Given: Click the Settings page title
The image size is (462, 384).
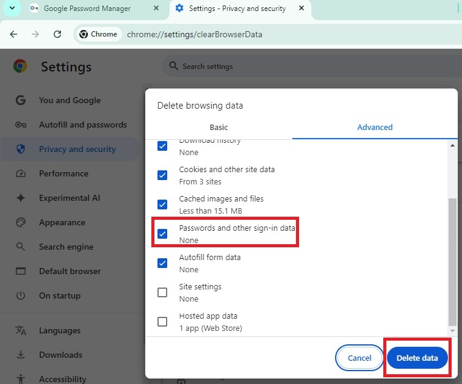Looking at the screenshot, I should pyautogui.click(x=67, y=67).
